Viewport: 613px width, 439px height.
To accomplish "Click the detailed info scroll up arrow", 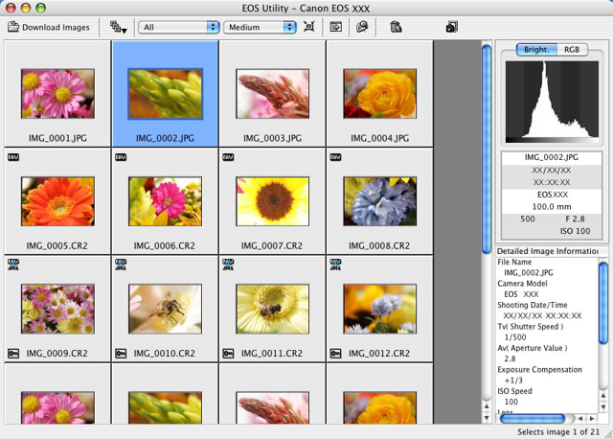I will point(603,396).
